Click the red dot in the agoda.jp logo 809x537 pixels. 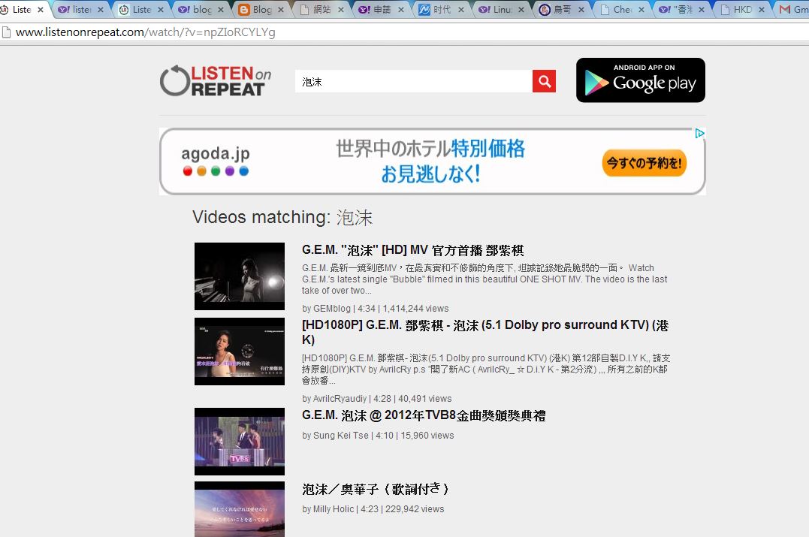(187, 170)
